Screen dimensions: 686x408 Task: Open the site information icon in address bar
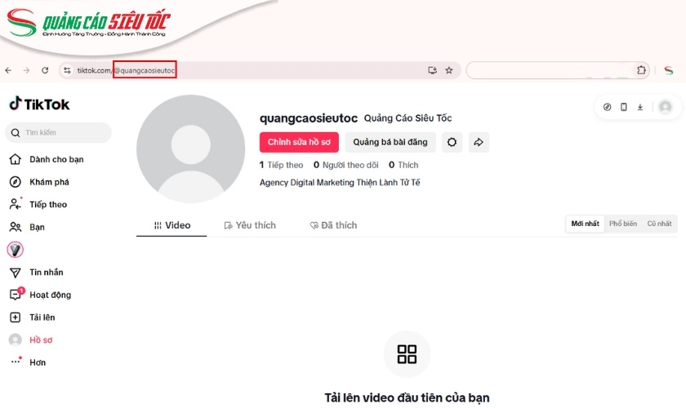(67, 70)
